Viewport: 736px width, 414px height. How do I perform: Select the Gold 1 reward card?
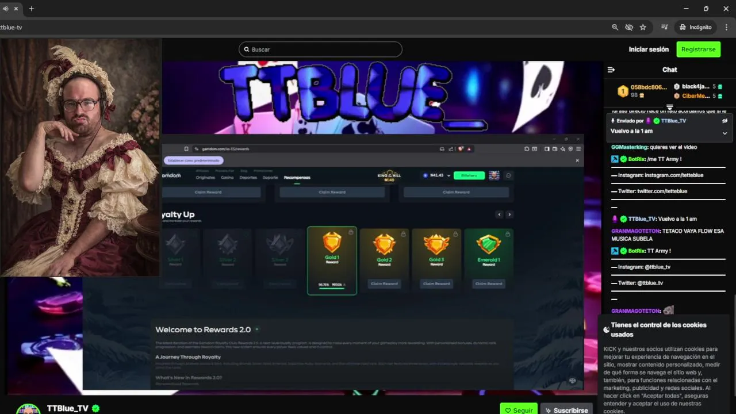[x=332, y=260]
